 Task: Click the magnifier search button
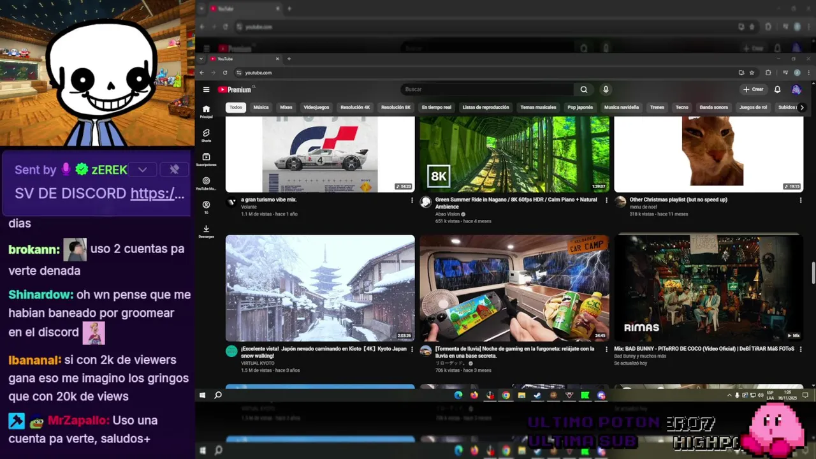click(x=583, y=90)
